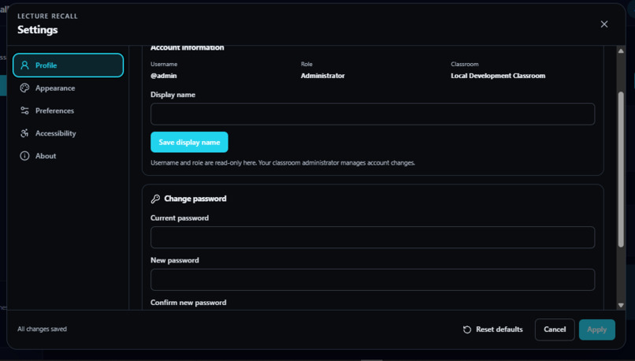Viewport: 635px width, 361px height.
Task: Save the display name
Action: point(189,142)
